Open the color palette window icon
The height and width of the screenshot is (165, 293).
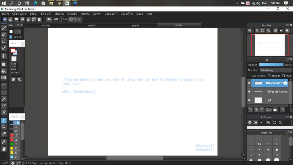13,80
